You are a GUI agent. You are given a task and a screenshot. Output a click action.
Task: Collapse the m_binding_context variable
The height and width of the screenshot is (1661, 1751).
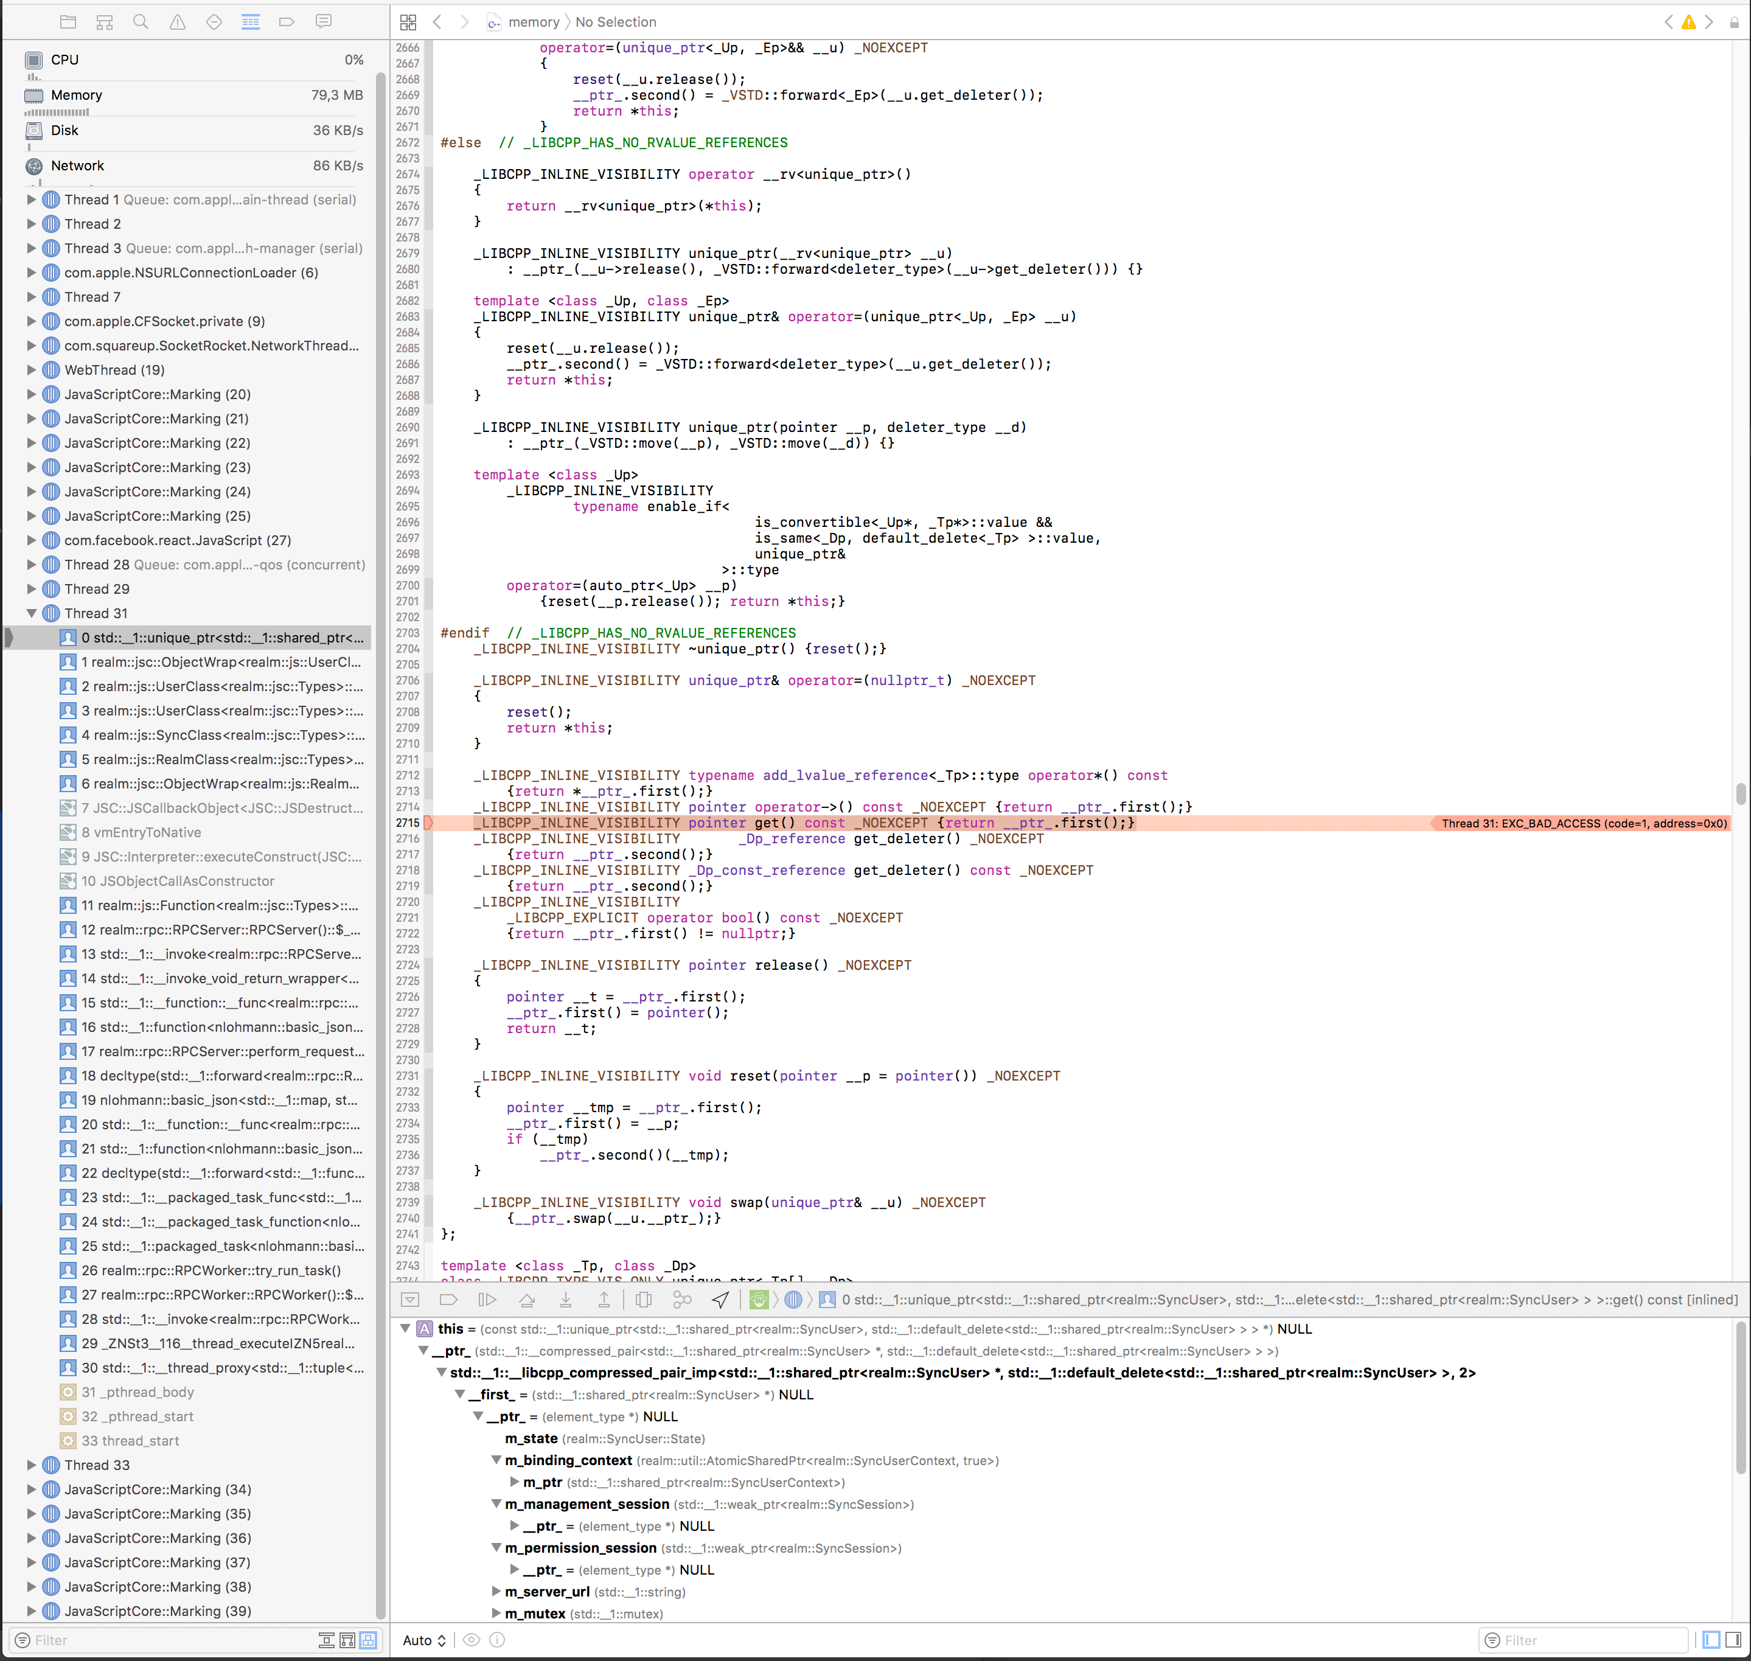(x=496, y=1460)
